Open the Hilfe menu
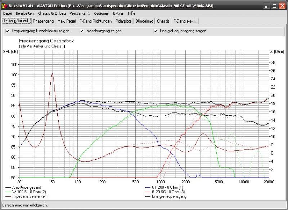The image size is (288, 210). pyautogui.click(x=131, y=13)
